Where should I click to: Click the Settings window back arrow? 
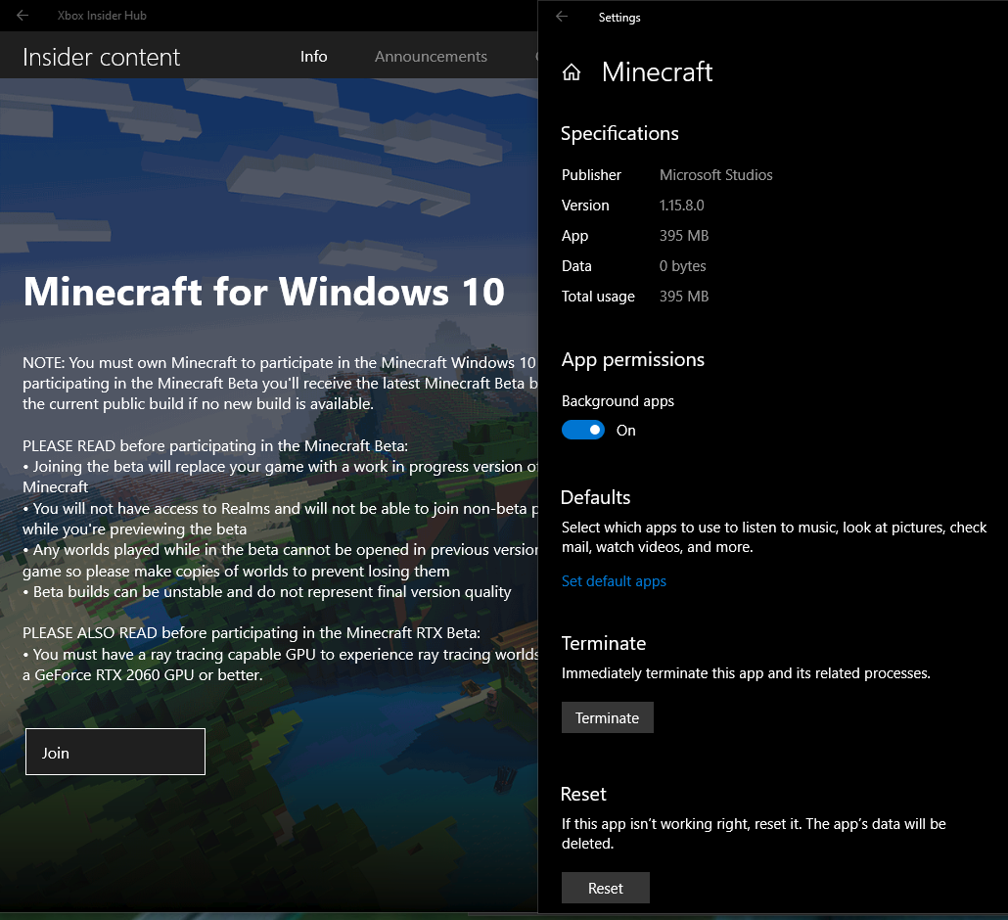[x=562, y=17]
